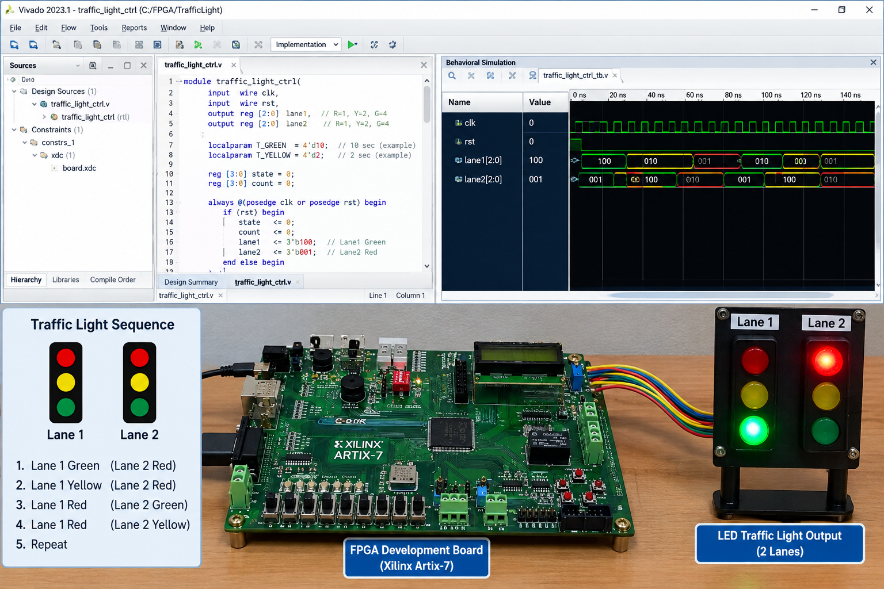
Task: Close the Sources panel
Action: [x=144, y=66]
